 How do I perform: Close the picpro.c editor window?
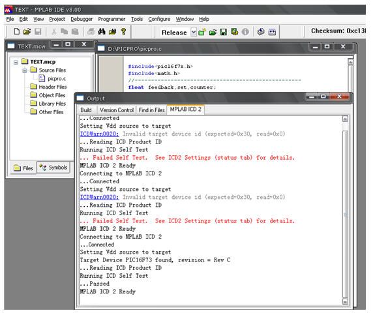click(343, 46)
